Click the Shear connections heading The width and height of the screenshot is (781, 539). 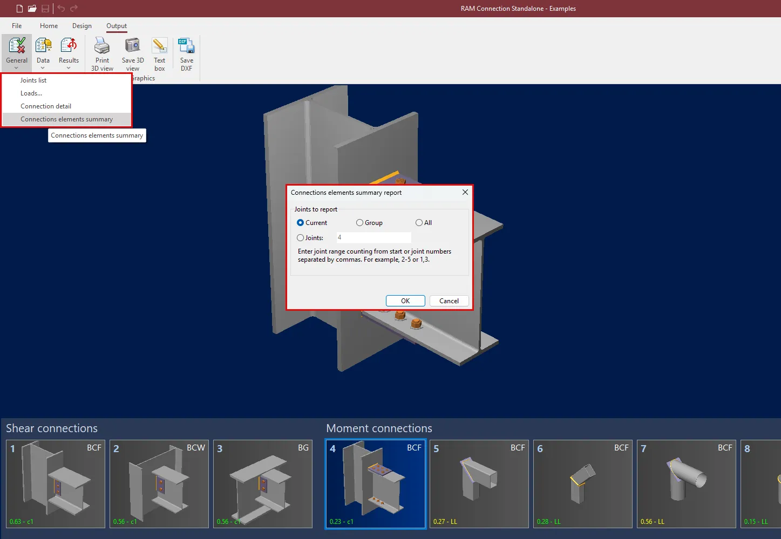[52, 428]
